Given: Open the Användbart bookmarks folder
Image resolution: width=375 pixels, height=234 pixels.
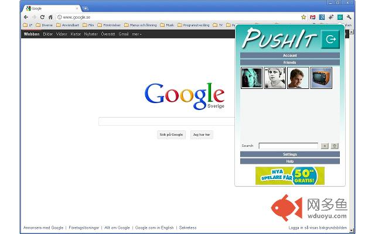Looking at the screenshot, I should click(68, 25).
